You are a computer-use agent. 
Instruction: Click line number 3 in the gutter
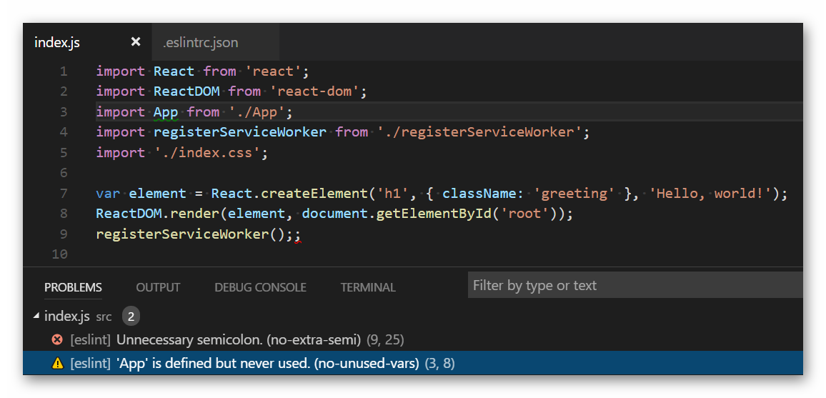64,111
